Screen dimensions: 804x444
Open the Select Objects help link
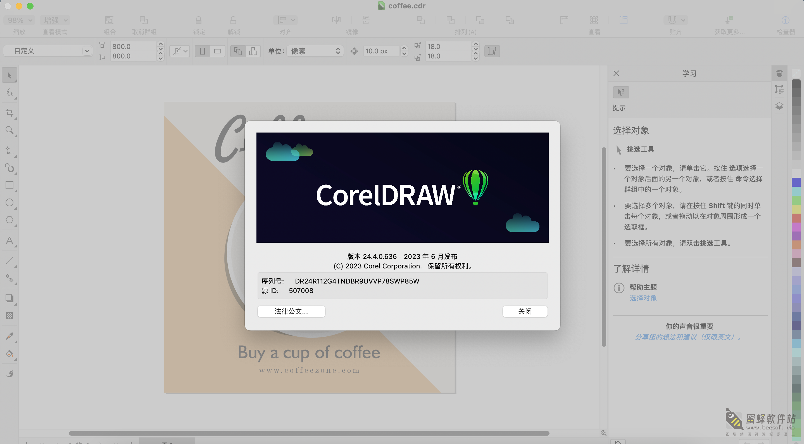pos(643,298)
